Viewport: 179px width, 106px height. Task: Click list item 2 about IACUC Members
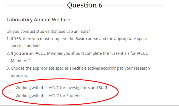click(77, 57)
